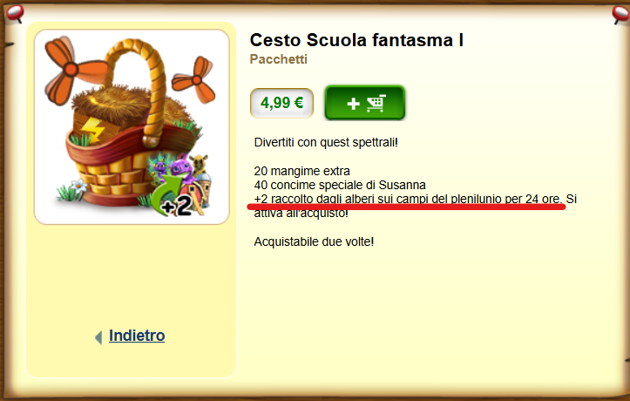
Task: Click the Pacchetti category label
Action: pos(279,59)
